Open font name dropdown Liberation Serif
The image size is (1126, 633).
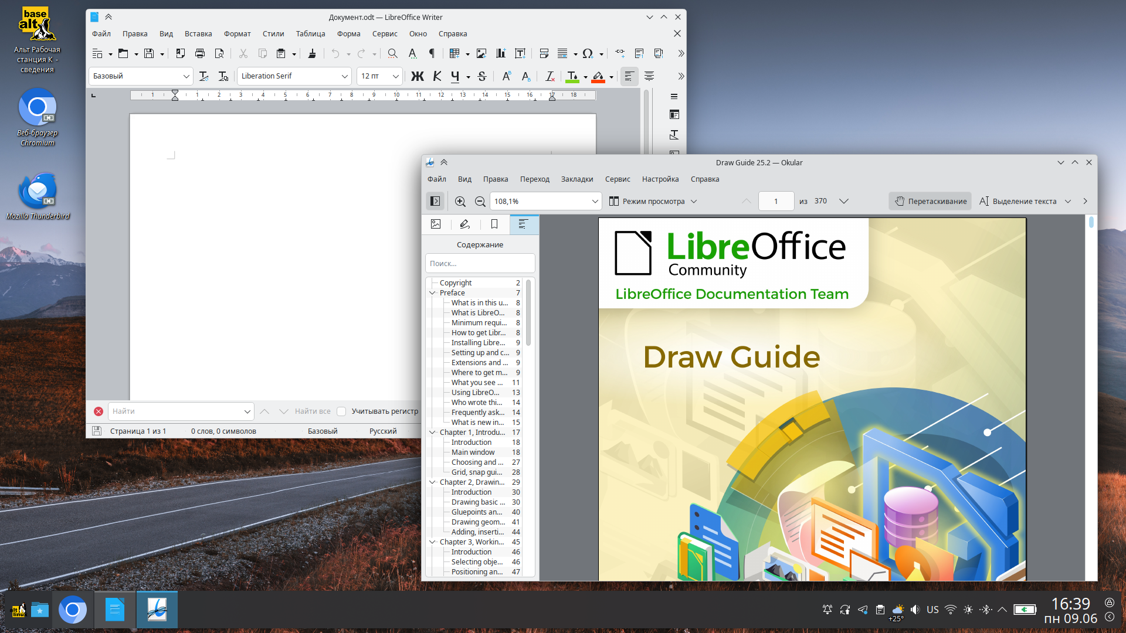click(x=344, y=76)
